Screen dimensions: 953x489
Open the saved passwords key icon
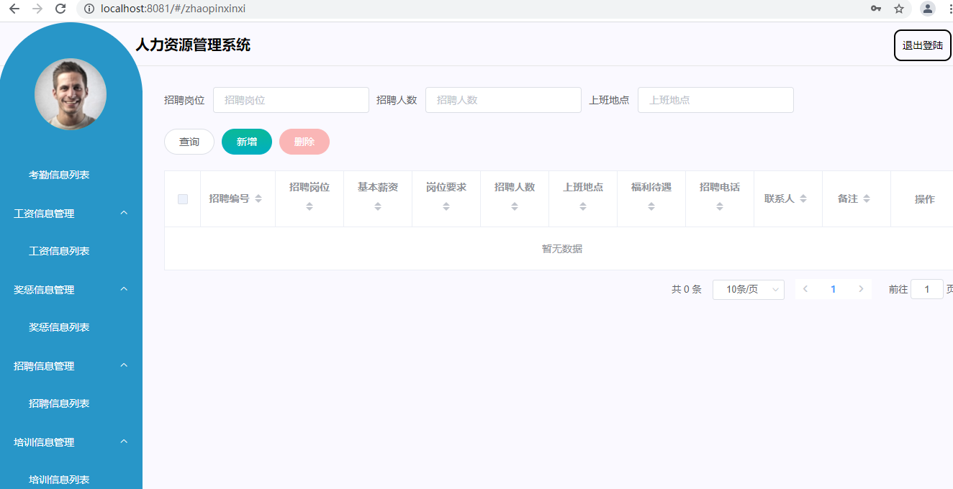(875, 9)
